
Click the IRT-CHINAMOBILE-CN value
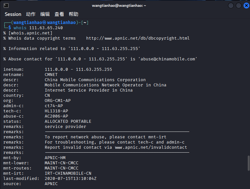[68, 173]
